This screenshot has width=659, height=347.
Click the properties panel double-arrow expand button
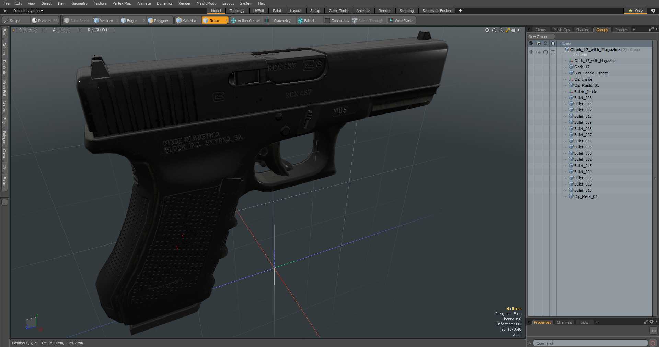coord(654,331)
